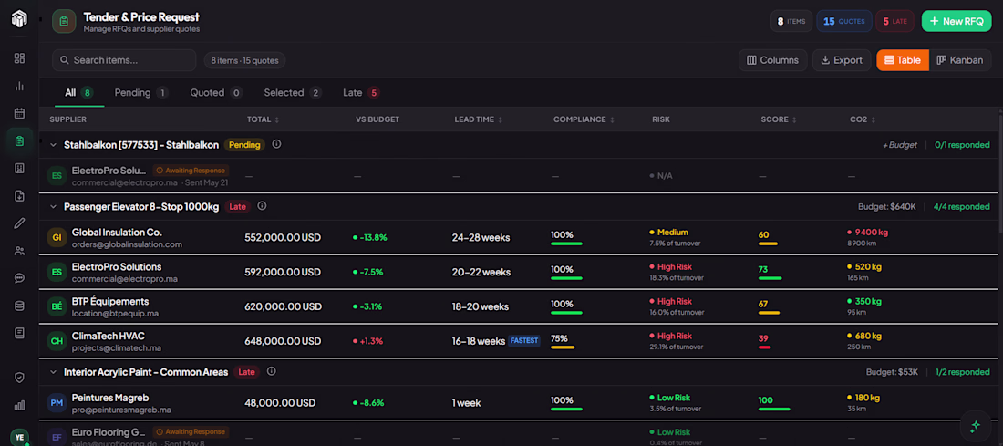
Task: Select the Selected tab
Action: pos(293,93)
